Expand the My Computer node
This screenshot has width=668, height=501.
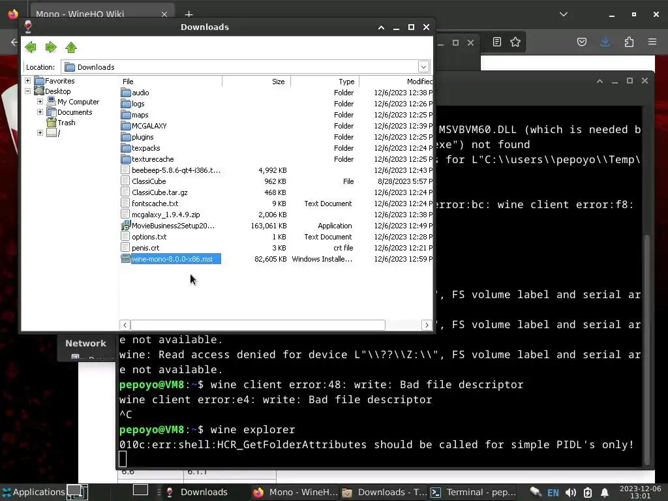click(40, 101)
